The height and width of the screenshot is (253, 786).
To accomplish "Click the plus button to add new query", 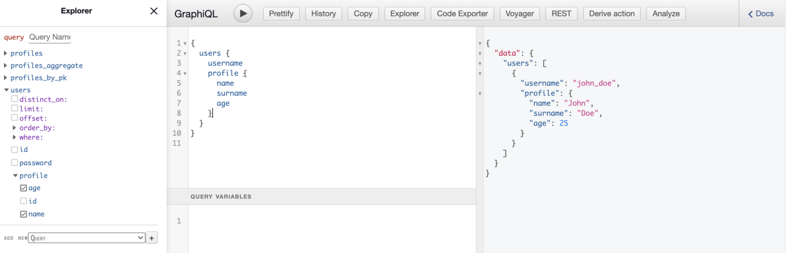I will 152,238.
